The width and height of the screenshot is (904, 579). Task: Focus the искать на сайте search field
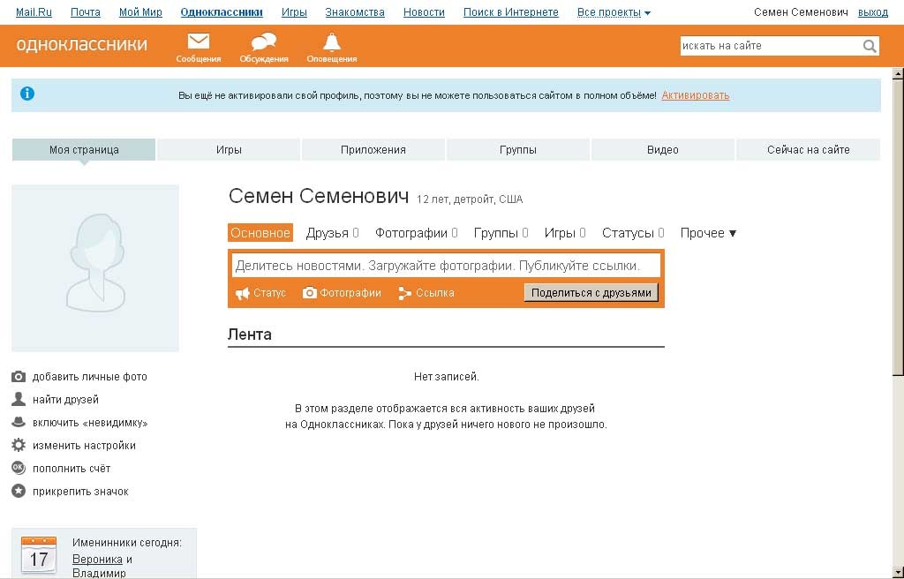point(771,46)
